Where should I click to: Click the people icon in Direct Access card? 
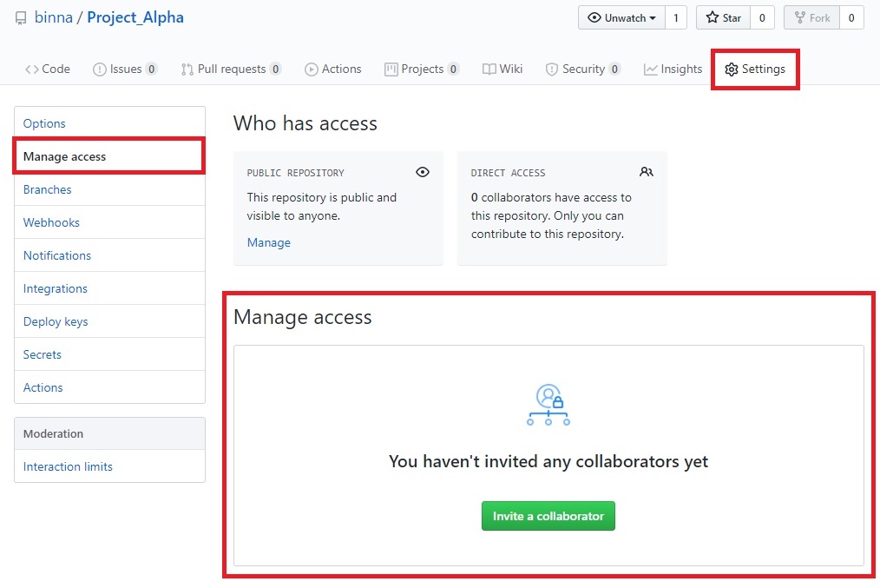click(x=647, y=172)
